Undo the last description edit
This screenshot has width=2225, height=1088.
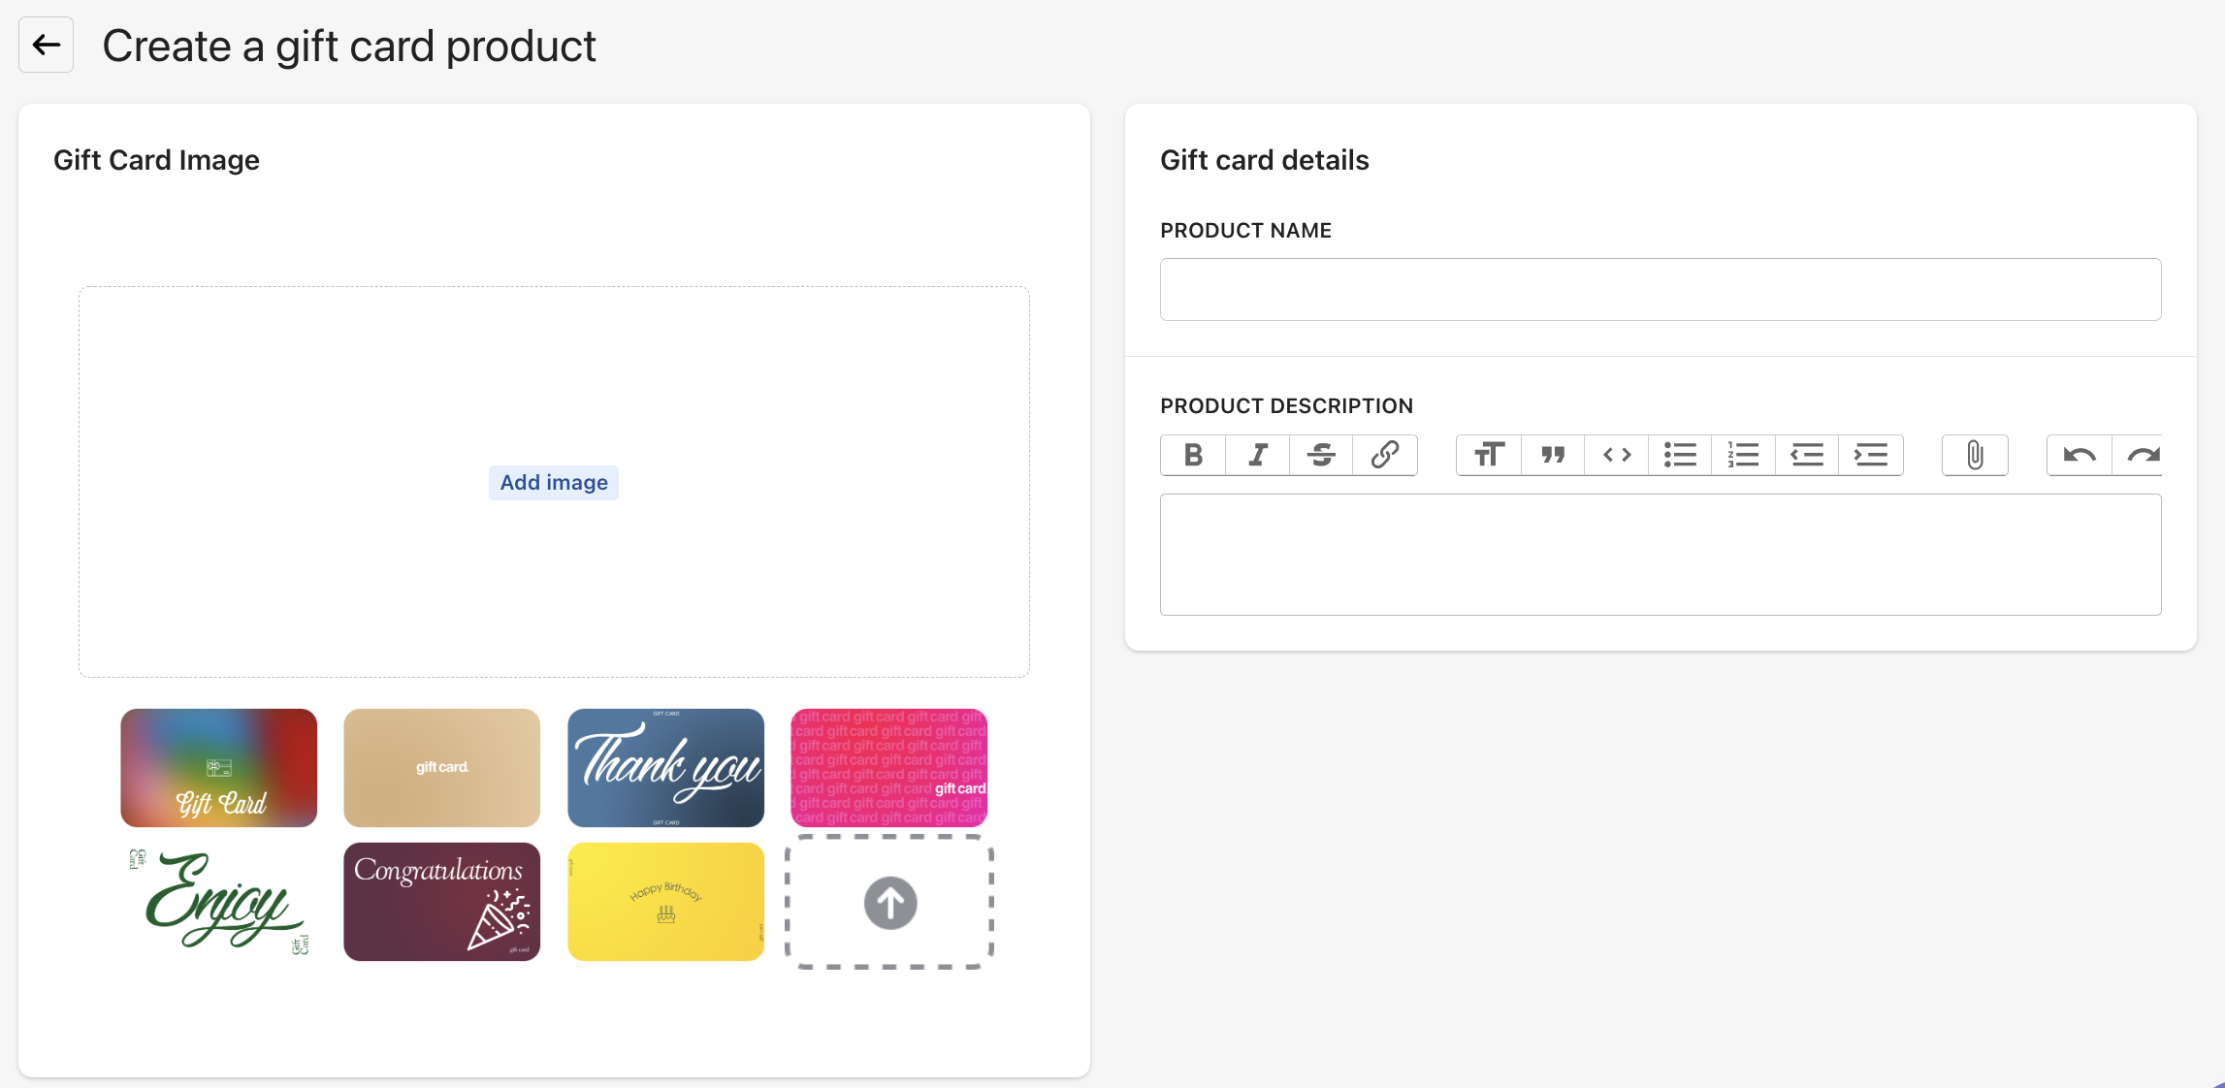(2080, 455)
